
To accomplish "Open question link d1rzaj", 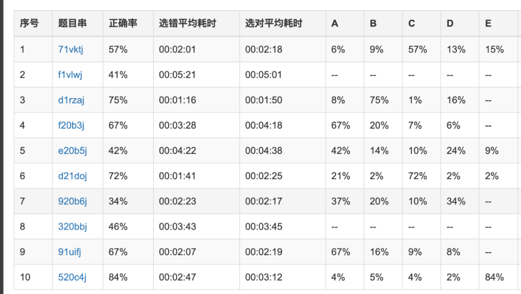I will 71,100.
